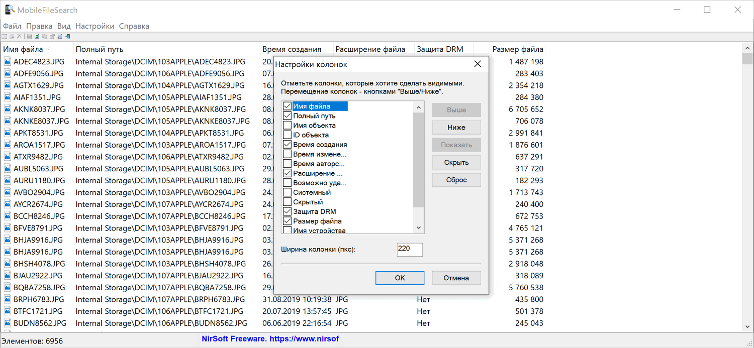Enable the Имя объекта column checkbox
This screenshot has height=348, width=754.
[287, 125]
